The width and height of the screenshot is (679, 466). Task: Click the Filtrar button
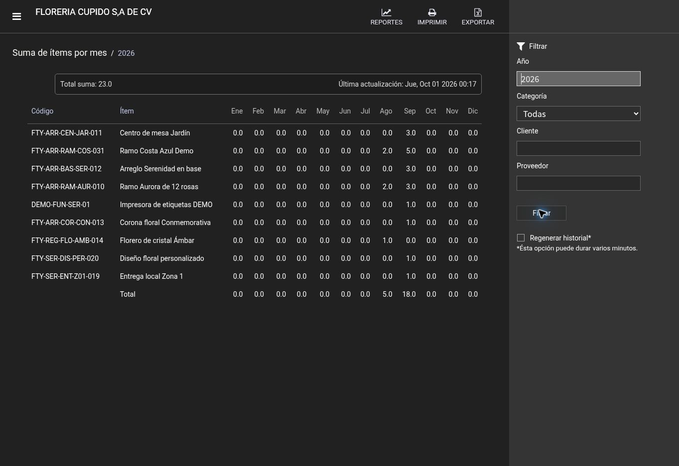541,213
